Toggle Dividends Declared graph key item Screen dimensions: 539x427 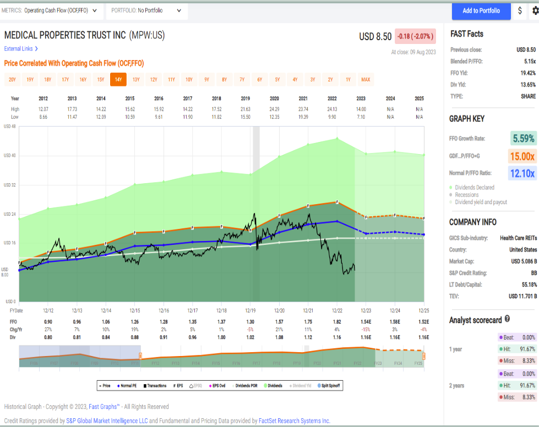coord(472,188)
